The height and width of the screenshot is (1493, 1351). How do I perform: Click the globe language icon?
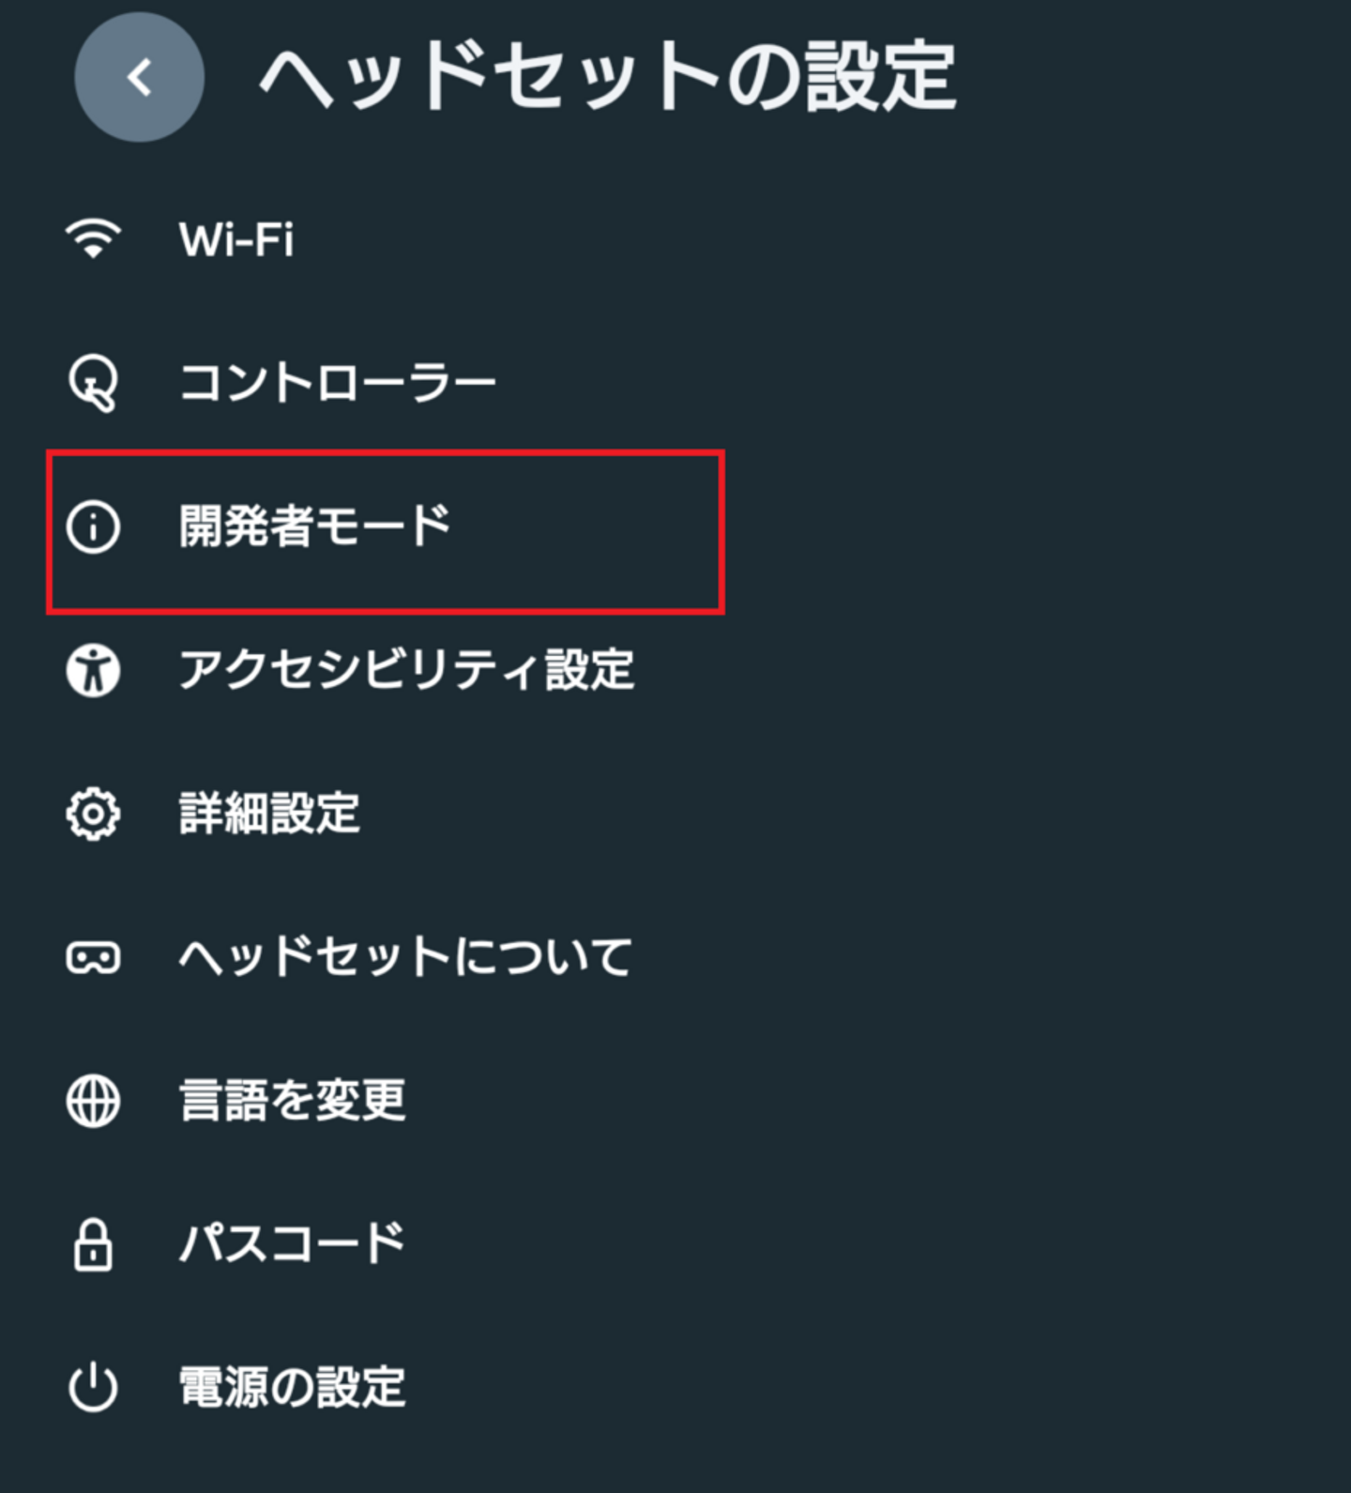click(x=93, y=1101)
